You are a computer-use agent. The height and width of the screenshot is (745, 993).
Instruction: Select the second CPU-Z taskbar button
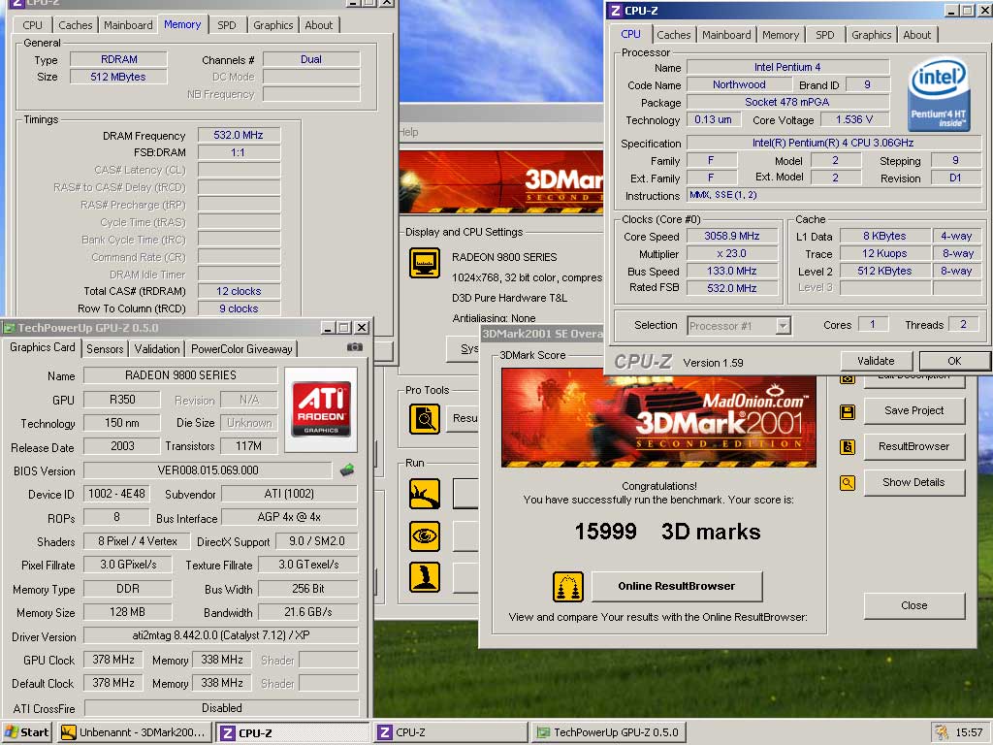click(450, 732)
